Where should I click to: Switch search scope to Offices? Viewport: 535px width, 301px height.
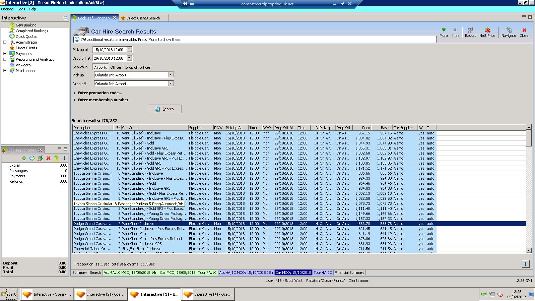click(x=116, y=67)
